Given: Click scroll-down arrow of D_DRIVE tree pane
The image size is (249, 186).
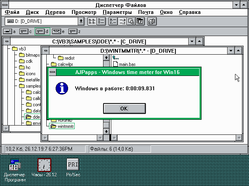Looking at the screenshot, I should coord(106,131).
